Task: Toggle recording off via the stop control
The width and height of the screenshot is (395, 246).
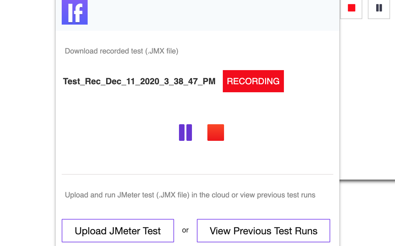Action: [215, 132]
